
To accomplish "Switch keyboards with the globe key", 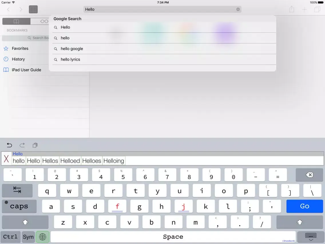I will [x=43, y=237].
